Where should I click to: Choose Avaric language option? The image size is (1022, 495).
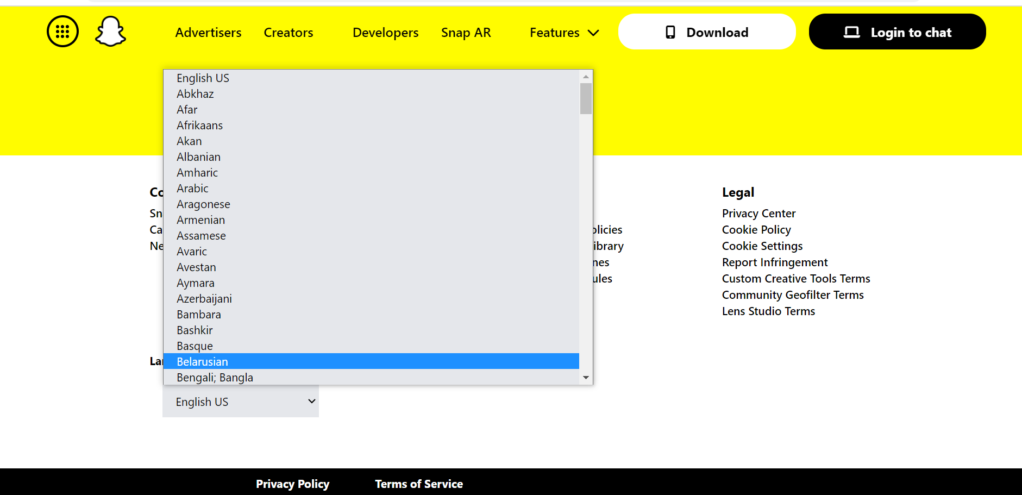pyautogui.click(x=371, y=251)
